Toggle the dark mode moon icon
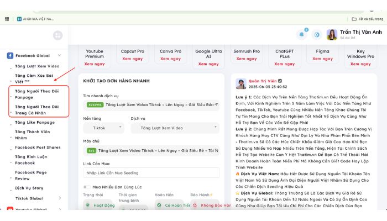Viewport: 387px width, 221px height. click(317, 35)
